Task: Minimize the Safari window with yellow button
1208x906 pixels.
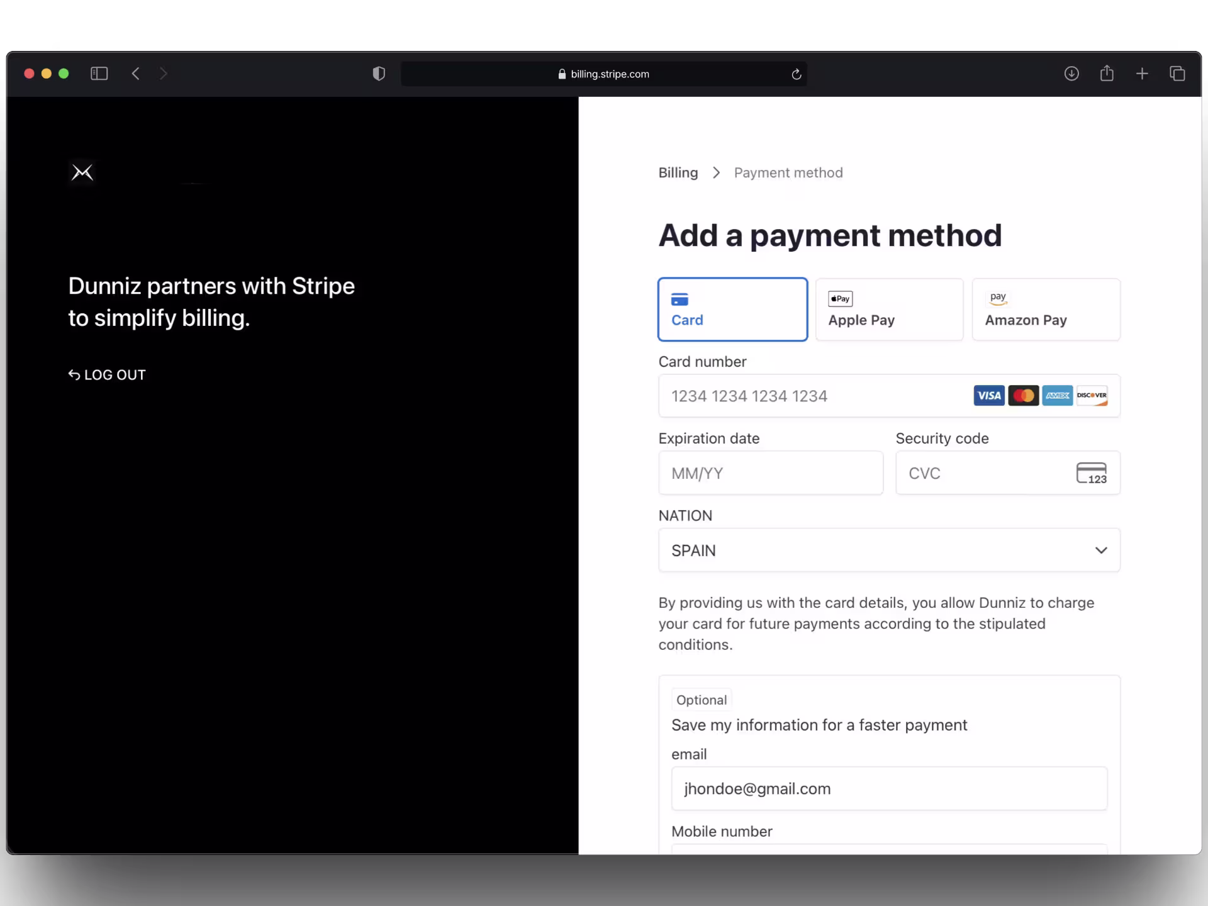Action: click(x=47, y=74)
